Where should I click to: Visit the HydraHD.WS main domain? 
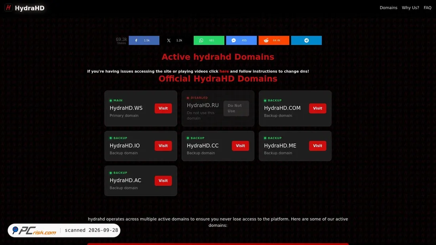coord(163,108)
